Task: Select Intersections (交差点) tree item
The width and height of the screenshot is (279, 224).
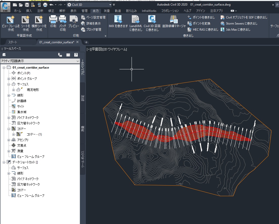Action: [x=22, y=145]
